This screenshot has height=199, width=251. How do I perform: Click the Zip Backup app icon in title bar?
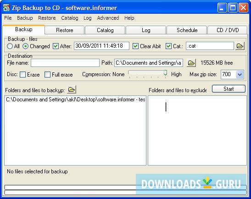pos(6,8)
